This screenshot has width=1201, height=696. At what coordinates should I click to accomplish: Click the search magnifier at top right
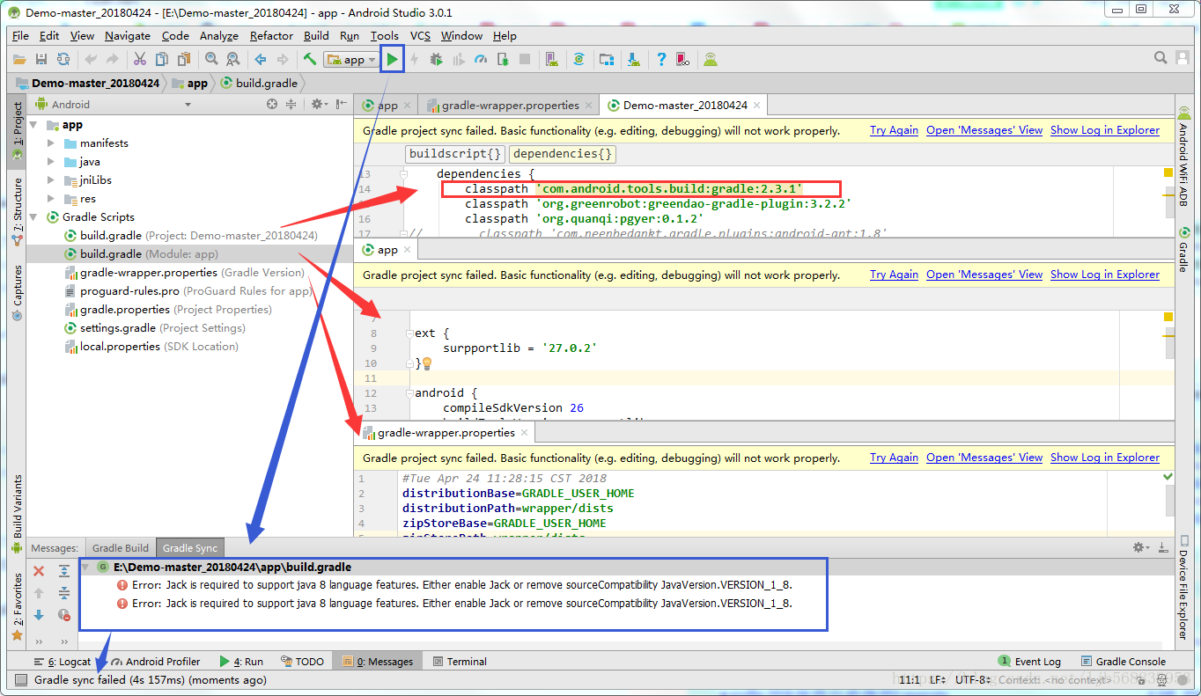1160,58
